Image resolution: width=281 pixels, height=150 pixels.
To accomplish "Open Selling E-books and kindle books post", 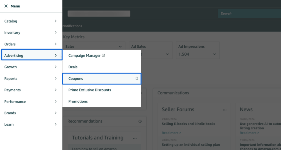I will point(189,124).
